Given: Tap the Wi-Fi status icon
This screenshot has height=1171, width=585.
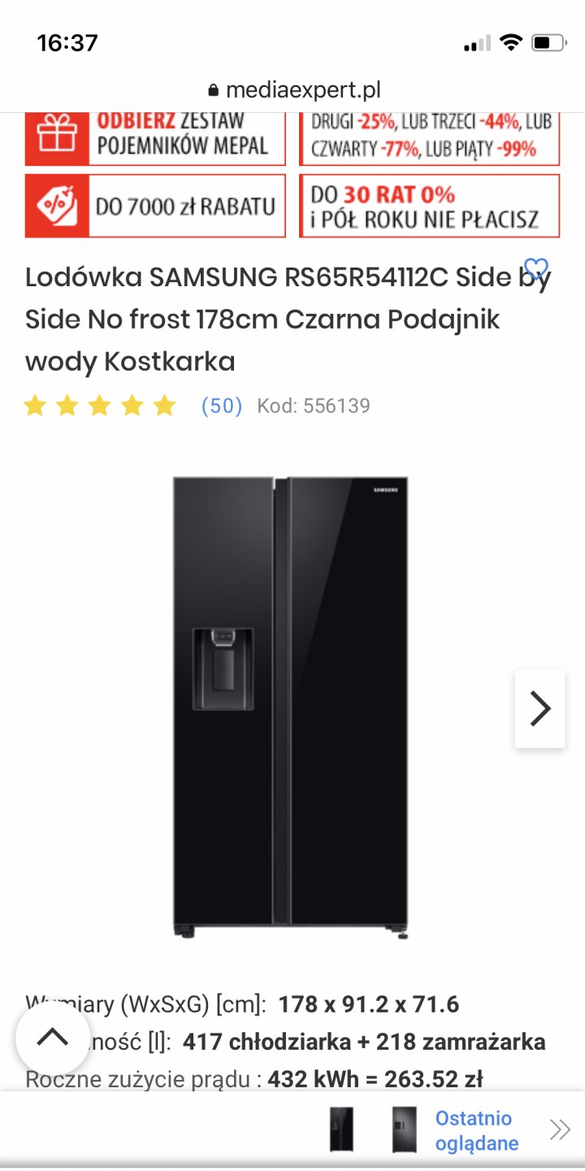Looking at the screenshot, I should [x=510, y=42].
